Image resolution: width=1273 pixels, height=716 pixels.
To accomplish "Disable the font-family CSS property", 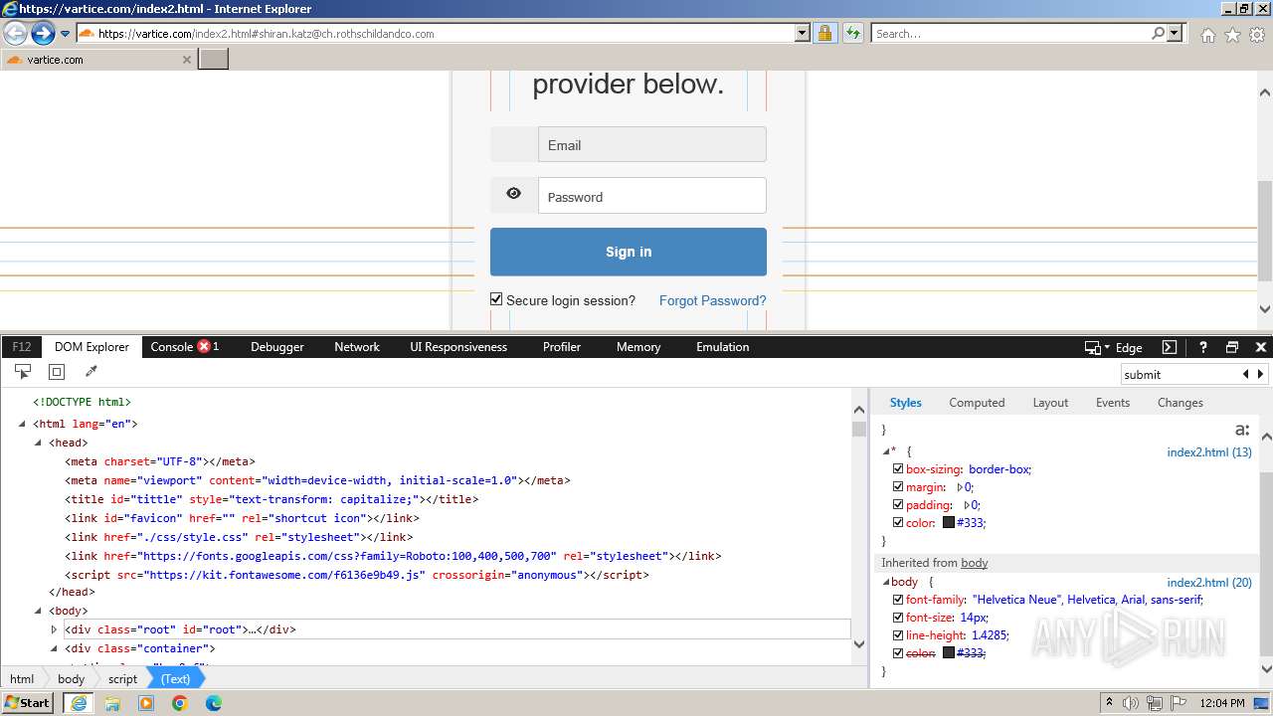I will coord(898,600).
